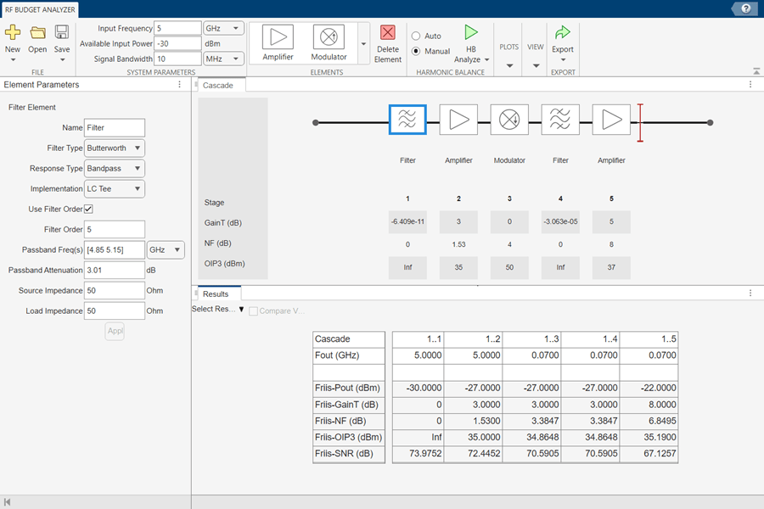Add a Modulator from the Elements gallery
The width and height of the screenshot is (764, 509).
click(329, 37)
